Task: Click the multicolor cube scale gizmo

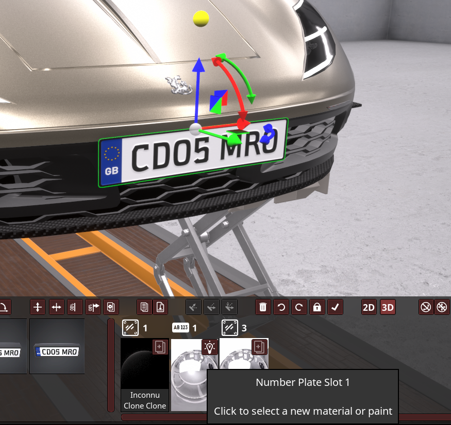Action: tap(219, 101)
